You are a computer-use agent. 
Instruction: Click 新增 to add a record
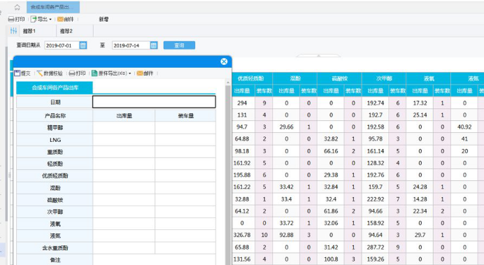click(x=104, y=19)
